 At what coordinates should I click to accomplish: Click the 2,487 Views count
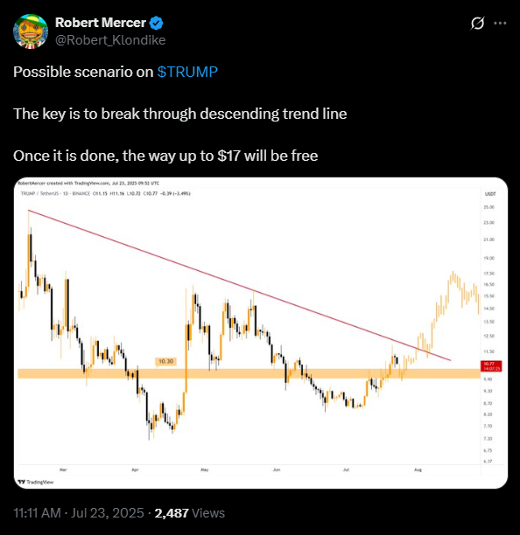190,513
